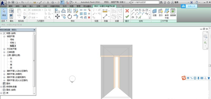211x99 pixels.
Task: Pick the Line draw tool
Action: tap(133, 10)
